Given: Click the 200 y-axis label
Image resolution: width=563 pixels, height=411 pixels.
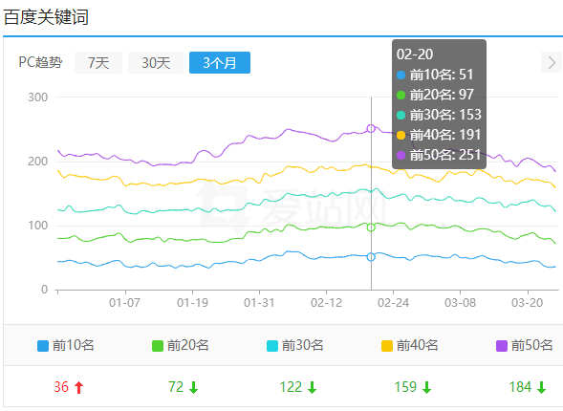Looking at the screenshot, I should pos(38,162).
